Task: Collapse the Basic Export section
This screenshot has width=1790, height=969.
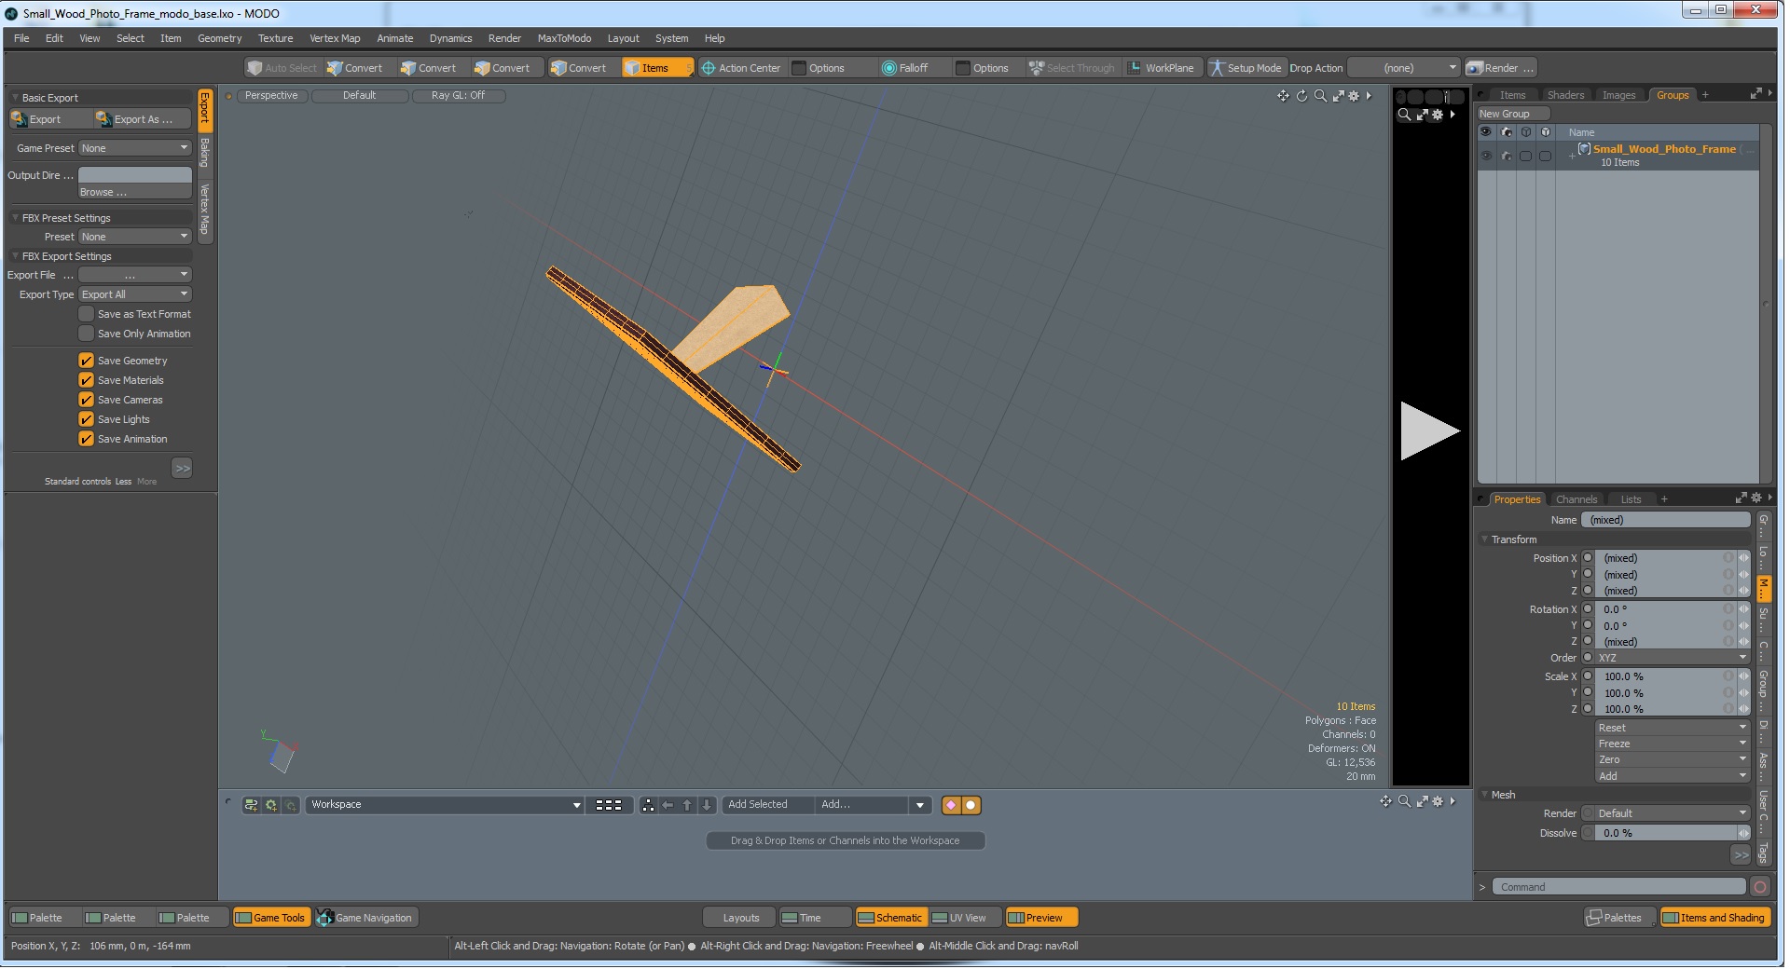Action: coord(16,98)
